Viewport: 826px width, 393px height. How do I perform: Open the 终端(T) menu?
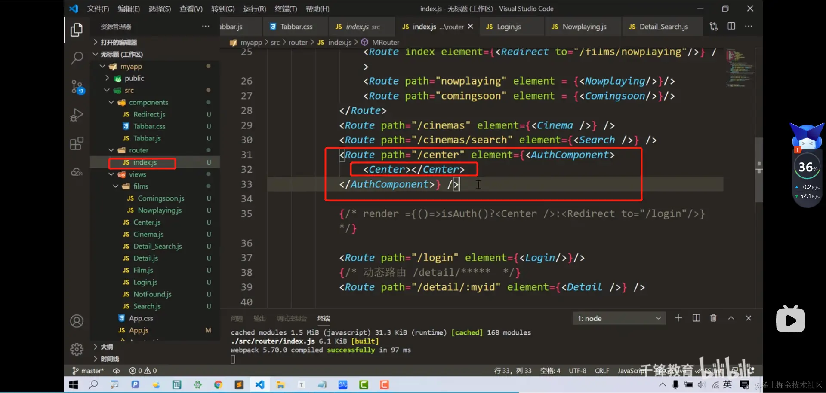[286, 9]
